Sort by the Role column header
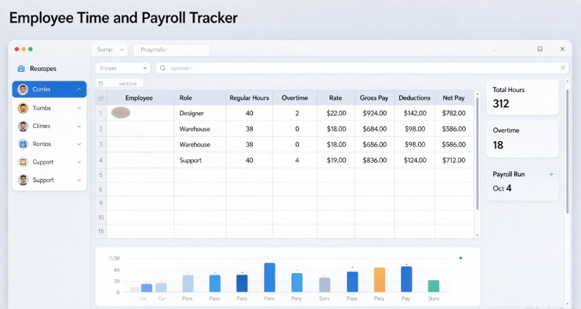 click(200, 98)
